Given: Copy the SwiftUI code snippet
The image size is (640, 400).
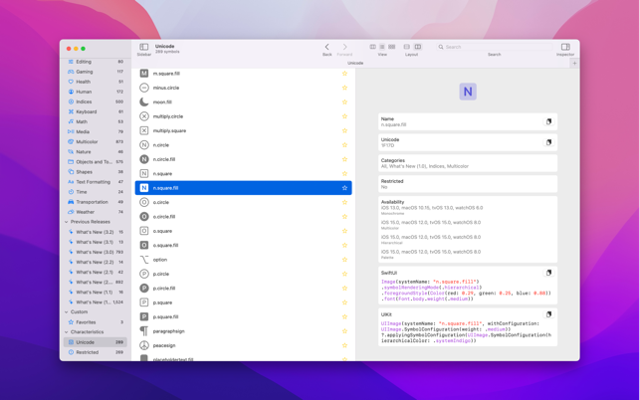Looking at the screenshot, I should (x=549, y=273).
